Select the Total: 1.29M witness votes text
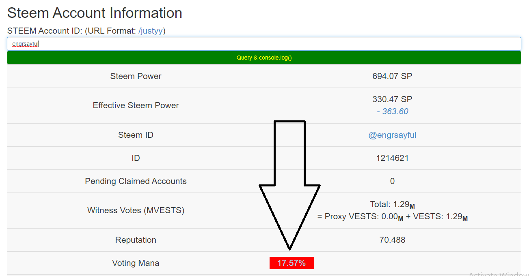This screenshot has width=529, height=276. [x=392, y=205]
